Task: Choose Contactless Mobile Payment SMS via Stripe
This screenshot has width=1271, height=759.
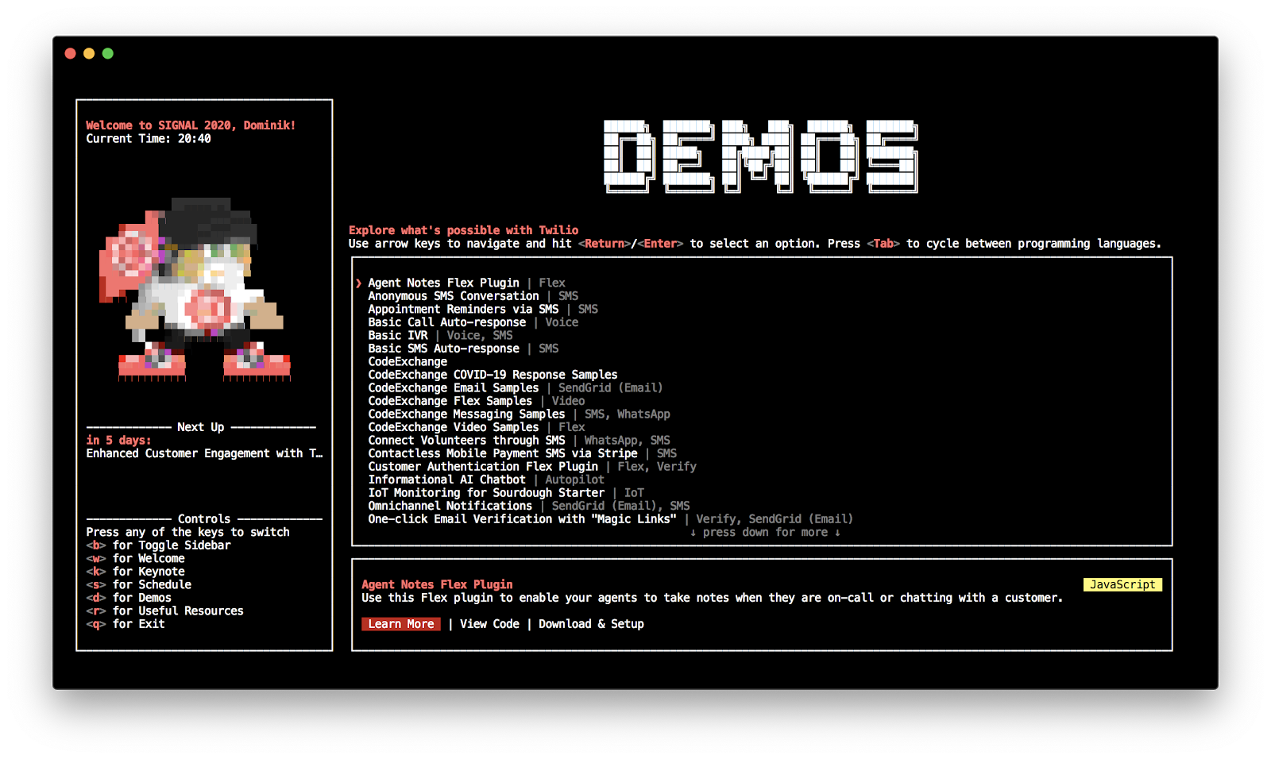Action: tap(522, 453)
